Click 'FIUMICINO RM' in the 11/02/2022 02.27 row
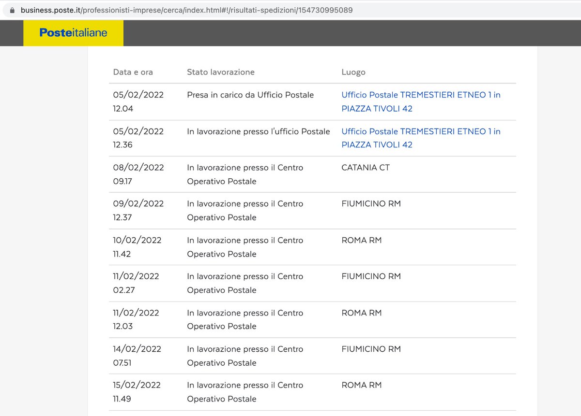Viewport: 581px width, 416px height. point(371,276)
